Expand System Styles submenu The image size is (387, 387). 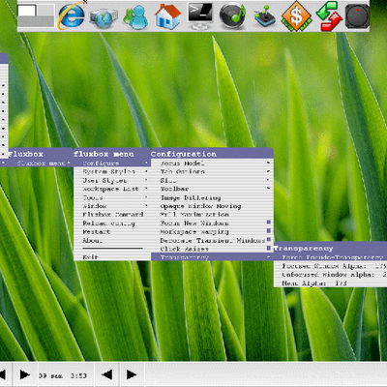click(x=112, y=171)
